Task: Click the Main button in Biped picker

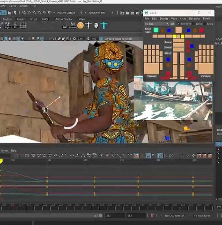Action: point(148,29)
